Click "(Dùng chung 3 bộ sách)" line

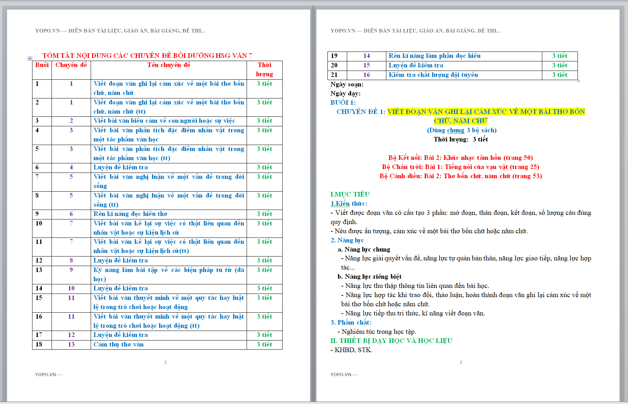click(x=461, y=130)
